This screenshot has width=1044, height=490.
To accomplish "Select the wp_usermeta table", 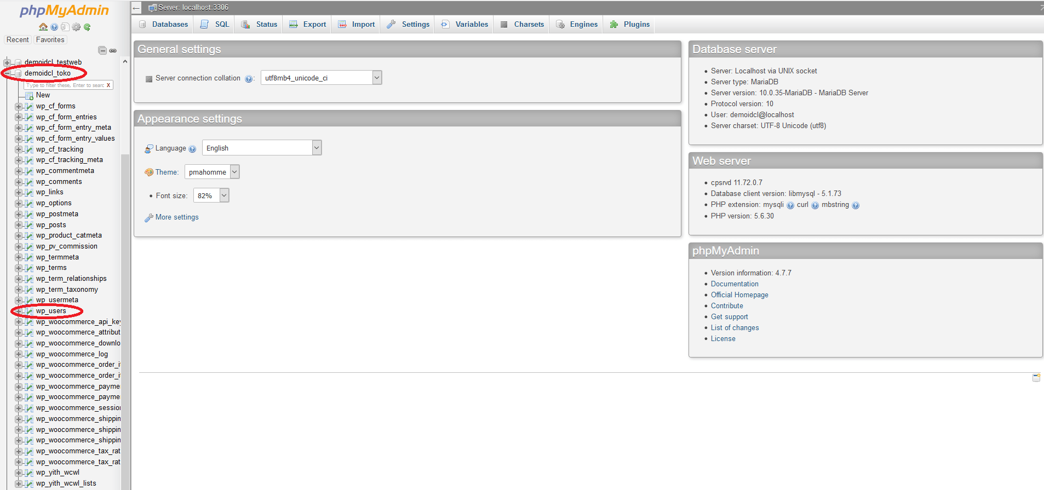I will point(57,300).
